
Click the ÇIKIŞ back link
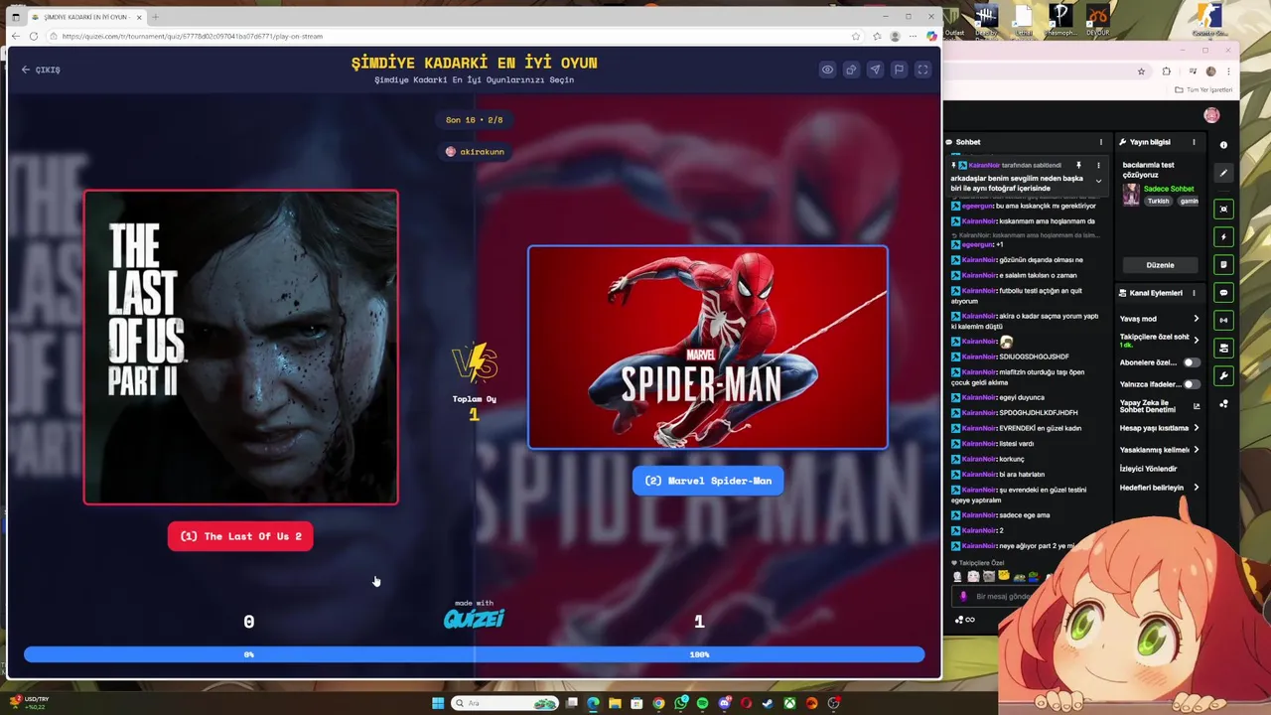point(41,70)
